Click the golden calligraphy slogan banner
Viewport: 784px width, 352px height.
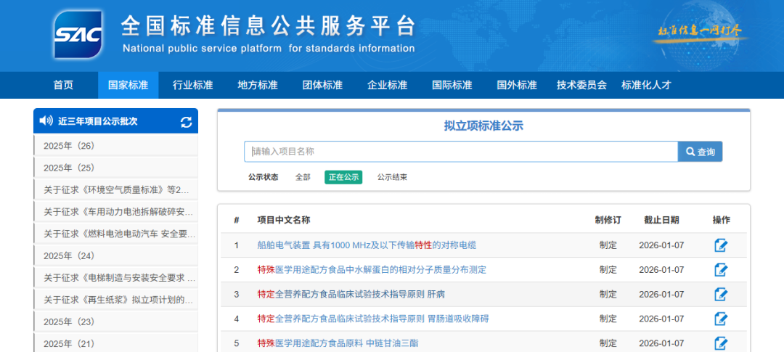(700, 31)
